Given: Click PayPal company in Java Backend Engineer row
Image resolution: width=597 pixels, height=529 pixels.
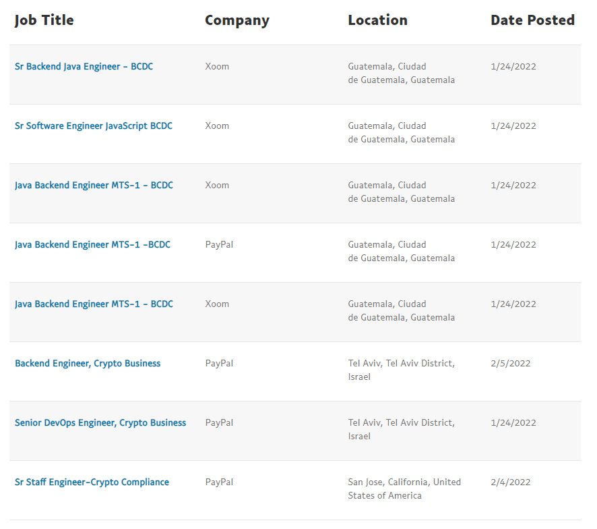Looking at the screenshot, I should [219, 245].
